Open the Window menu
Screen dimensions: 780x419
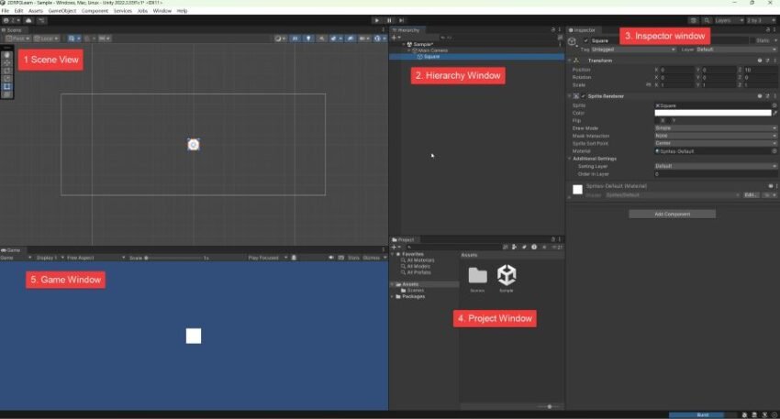click(x=162, y=10)
